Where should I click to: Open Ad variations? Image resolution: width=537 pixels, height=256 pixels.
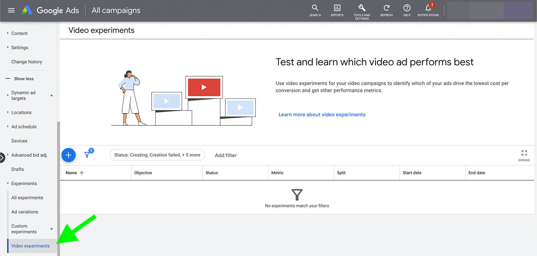(x=25, y=212)
